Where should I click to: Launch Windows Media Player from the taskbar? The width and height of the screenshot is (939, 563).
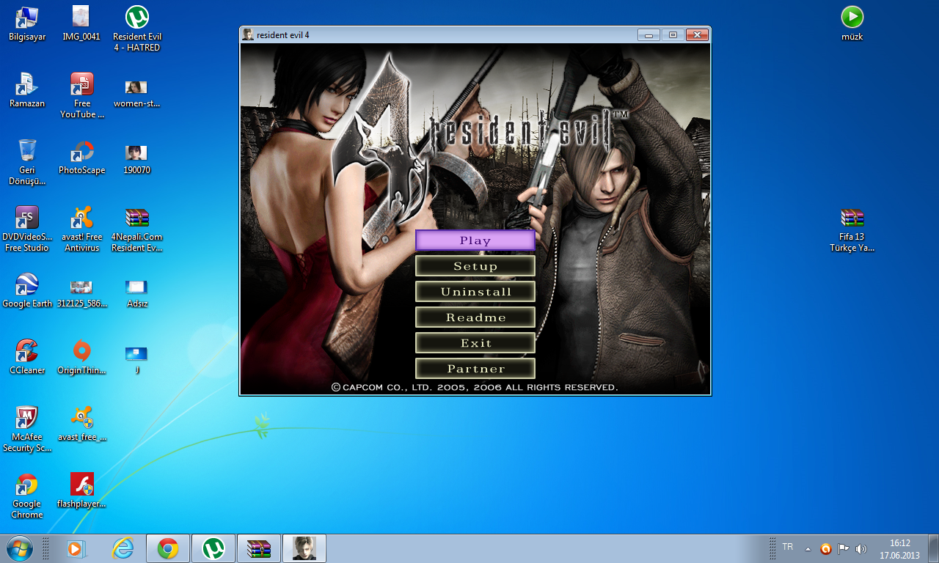tap(76, 548)
